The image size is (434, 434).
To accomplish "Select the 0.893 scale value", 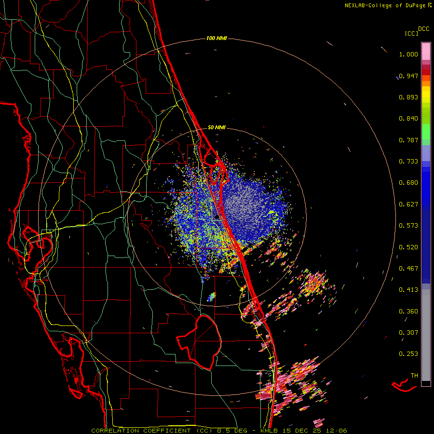I will [x=408, y=97].
